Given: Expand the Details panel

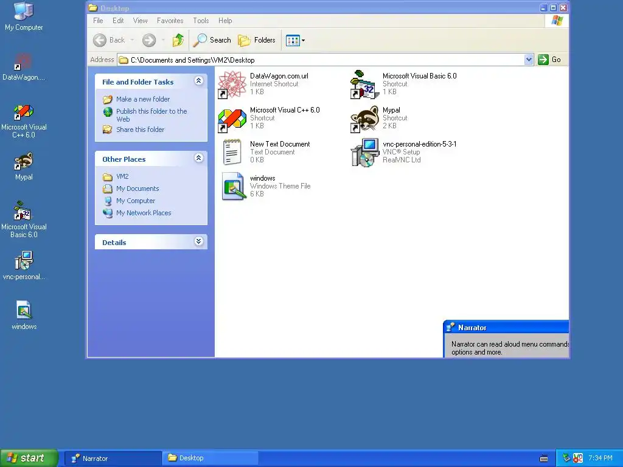Looking at the screenshot, I should point(199,241).
